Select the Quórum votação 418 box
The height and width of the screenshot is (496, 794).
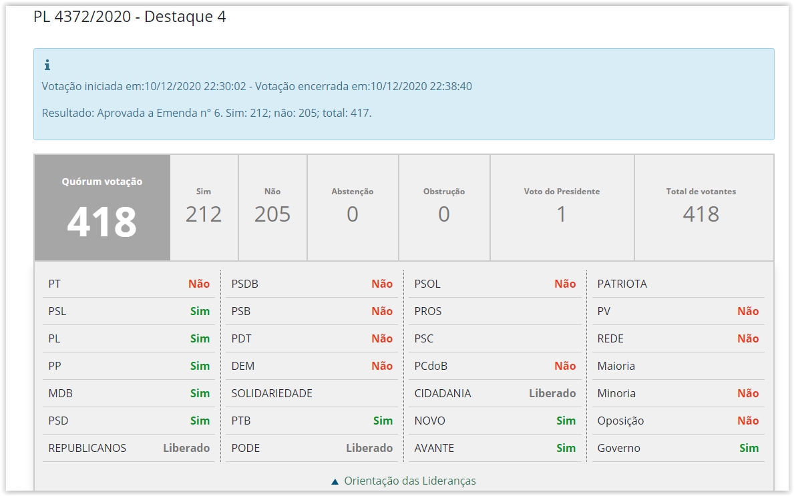tap(102, 208)
